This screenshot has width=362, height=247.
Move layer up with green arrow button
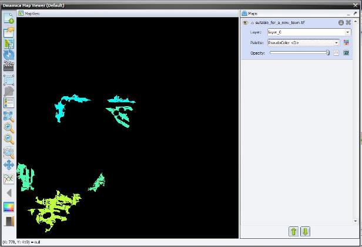point(294,231)
